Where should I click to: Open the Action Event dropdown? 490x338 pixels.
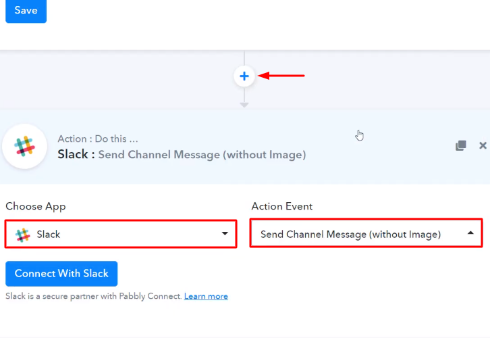(x=366, y=233)
